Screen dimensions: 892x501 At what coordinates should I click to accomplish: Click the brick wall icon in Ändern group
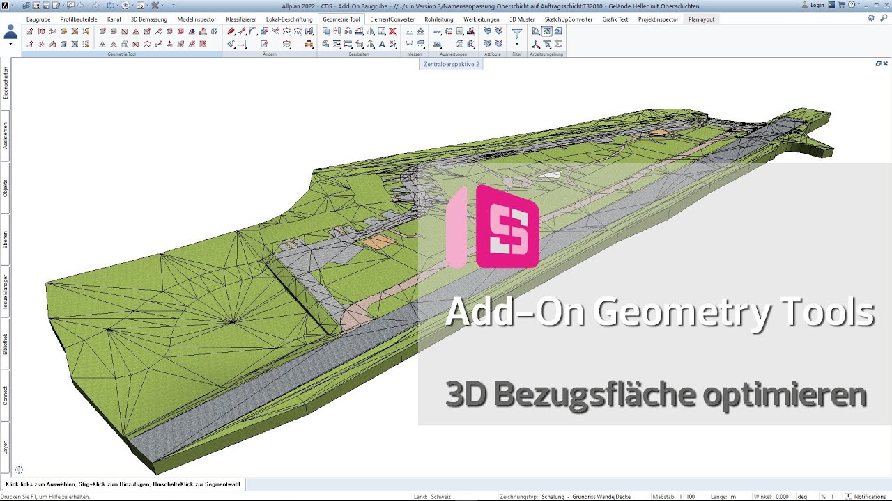point(309,44)
